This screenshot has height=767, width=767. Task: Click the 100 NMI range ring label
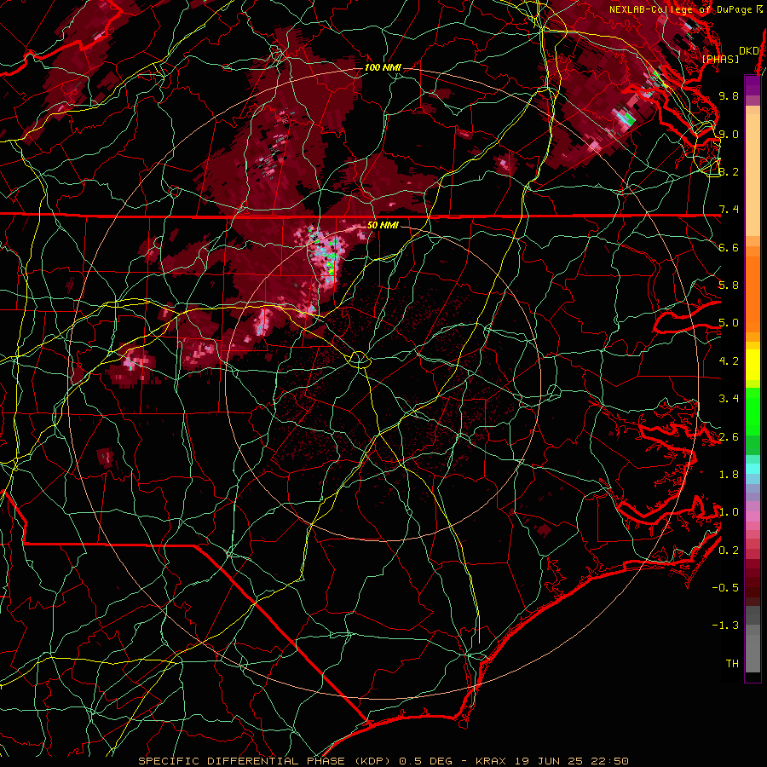(383, 67)
